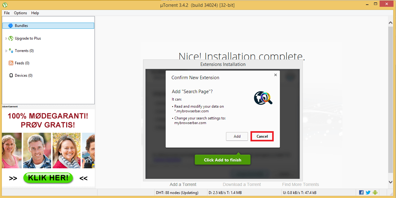Click the Android icon in status bar
Screen dimensions: 396x198
(x=375, y=192)
